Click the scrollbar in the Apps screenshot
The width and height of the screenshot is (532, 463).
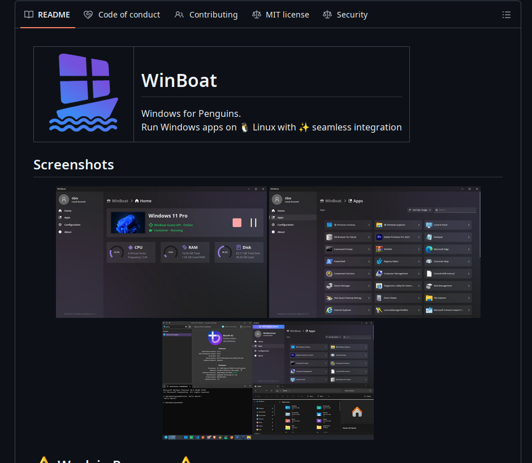480,224
